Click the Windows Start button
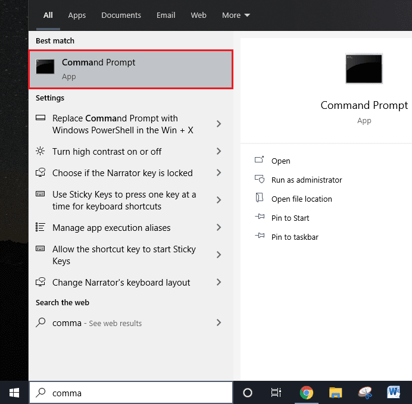The width and height of the screenshot is (412, 404). [x=14, y=393]
